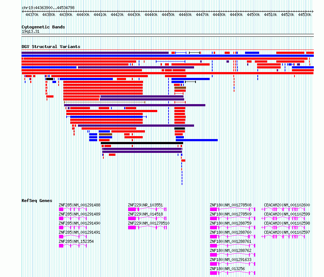The height and width of the screenshot is (277, 324).
Task: Select the gene glyph under ZNF180|NM_001278508
Action: pos(233,209)
